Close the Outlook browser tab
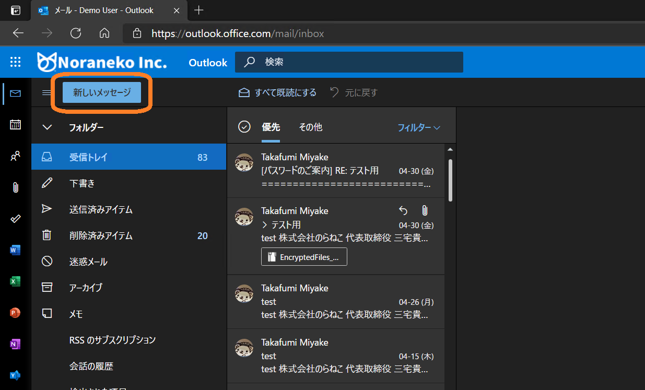The height and width of the screenshot is (390, 645). pos(177,10)
